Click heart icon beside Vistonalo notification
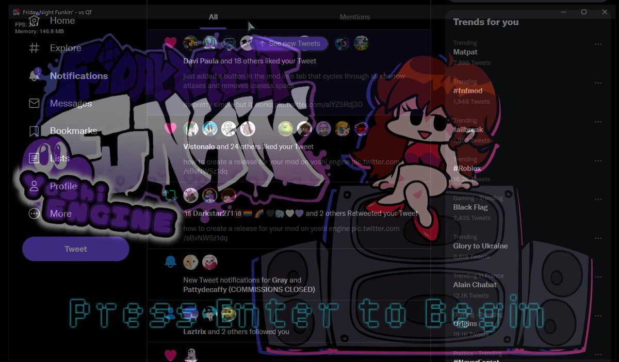619x362 pixels. [x=170, y=128]
